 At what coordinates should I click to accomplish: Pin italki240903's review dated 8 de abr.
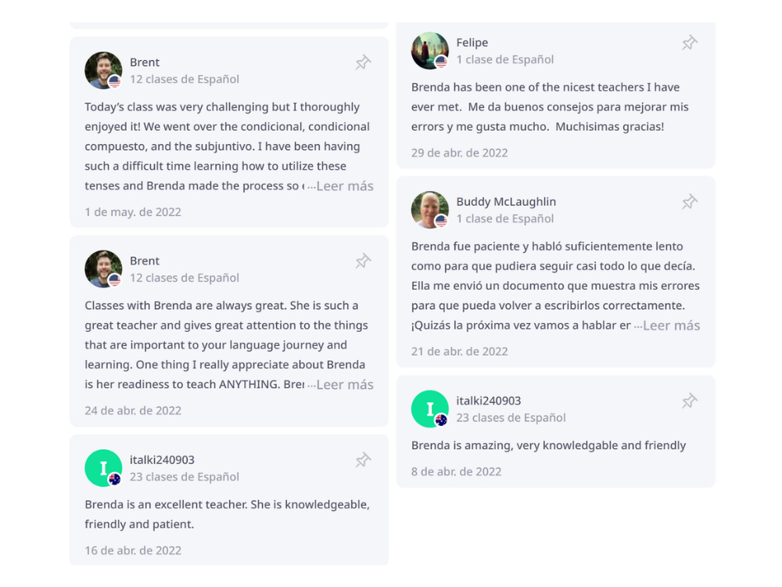coord(690,400)
